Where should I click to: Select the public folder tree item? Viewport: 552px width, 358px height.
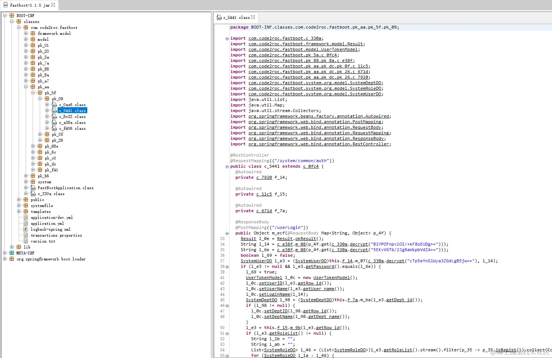pyautogui.click(x=37, y=200)
